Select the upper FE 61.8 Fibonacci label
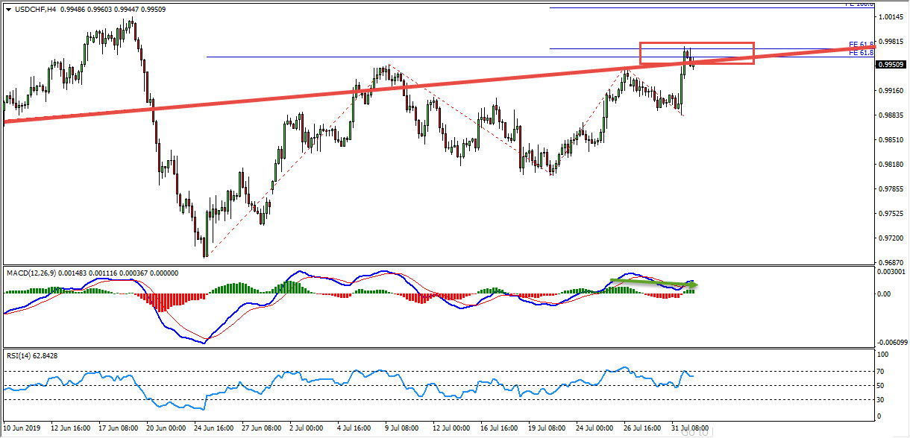Viewport: 910px width, 438px height. click(860, 44)
